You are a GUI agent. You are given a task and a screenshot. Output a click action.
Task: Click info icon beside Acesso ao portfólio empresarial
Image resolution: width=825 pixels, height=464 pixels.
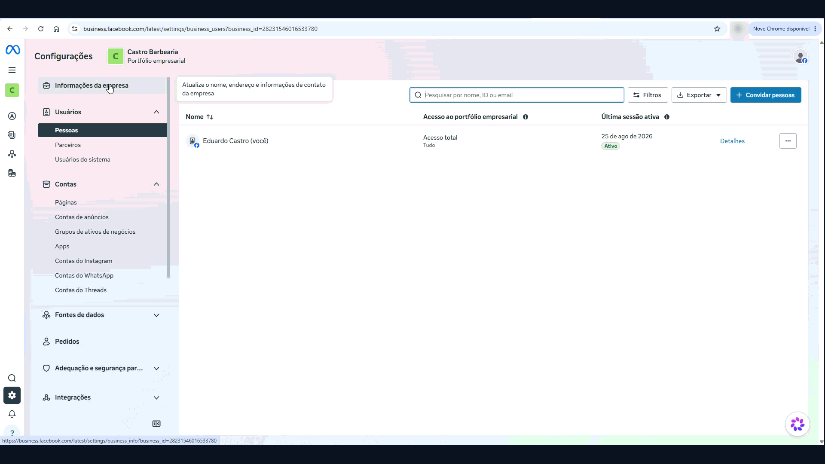(x=526, y=117)
